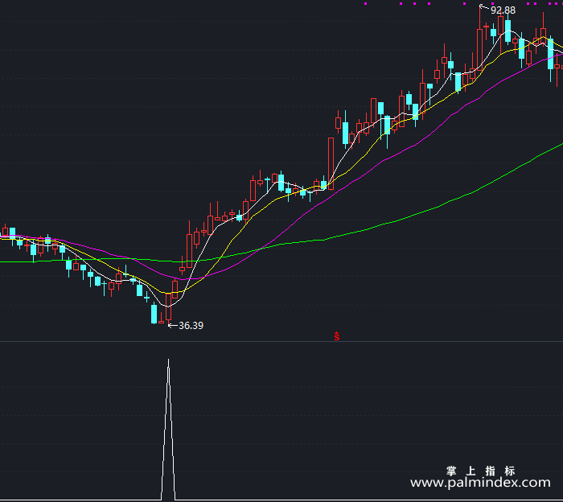Click the white indicator spike peak
This screenshot has height=502, width=563.
(168, 360)
